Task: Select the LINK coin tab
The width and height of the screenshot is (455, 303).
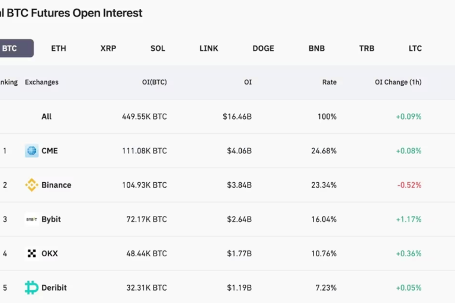Action: tap(209, 49)
